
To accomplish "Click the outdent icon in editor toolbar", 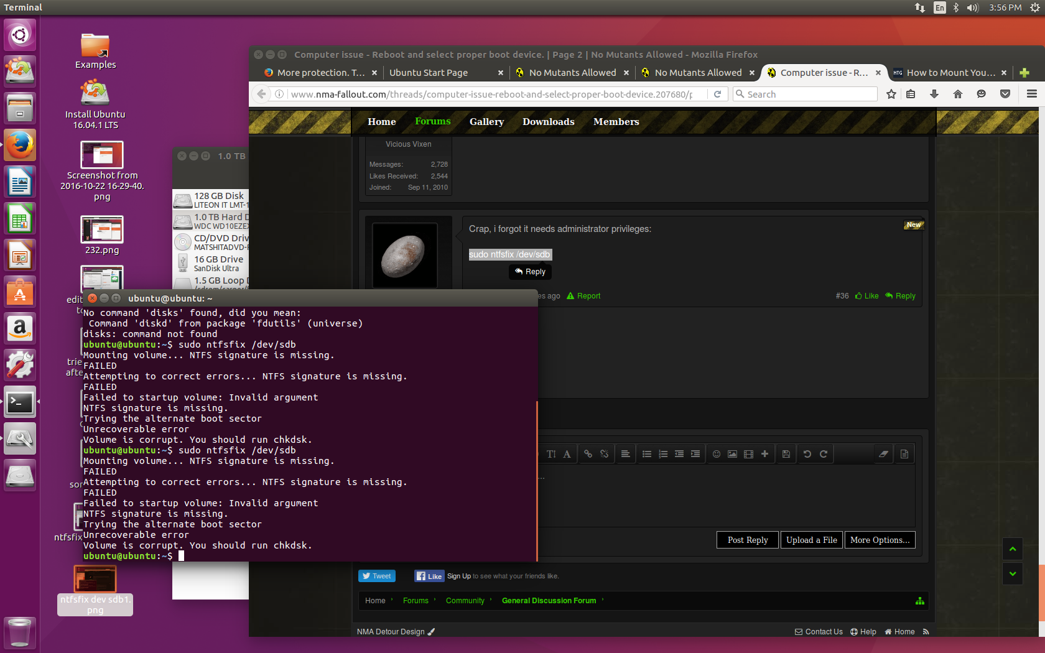I will pyautogui.click(x=679, y=454).
